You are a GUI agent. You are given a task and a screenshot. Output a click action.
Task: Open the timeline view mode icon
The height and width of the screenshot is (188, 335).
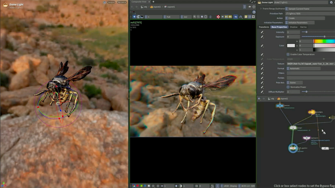point(138,17)
